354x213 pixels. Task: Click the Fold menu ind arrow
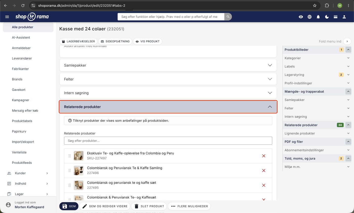point(347,41)
